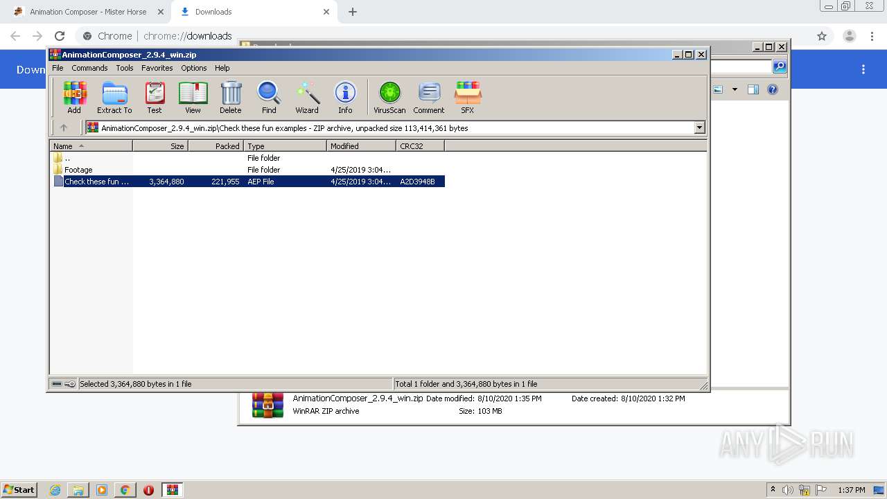Click the taskbar clock 1:37 PM

pyautogui.click(x=852, y=490)
